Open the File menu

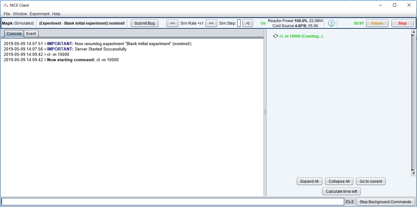pyautogui.click(x=7, y=14)
